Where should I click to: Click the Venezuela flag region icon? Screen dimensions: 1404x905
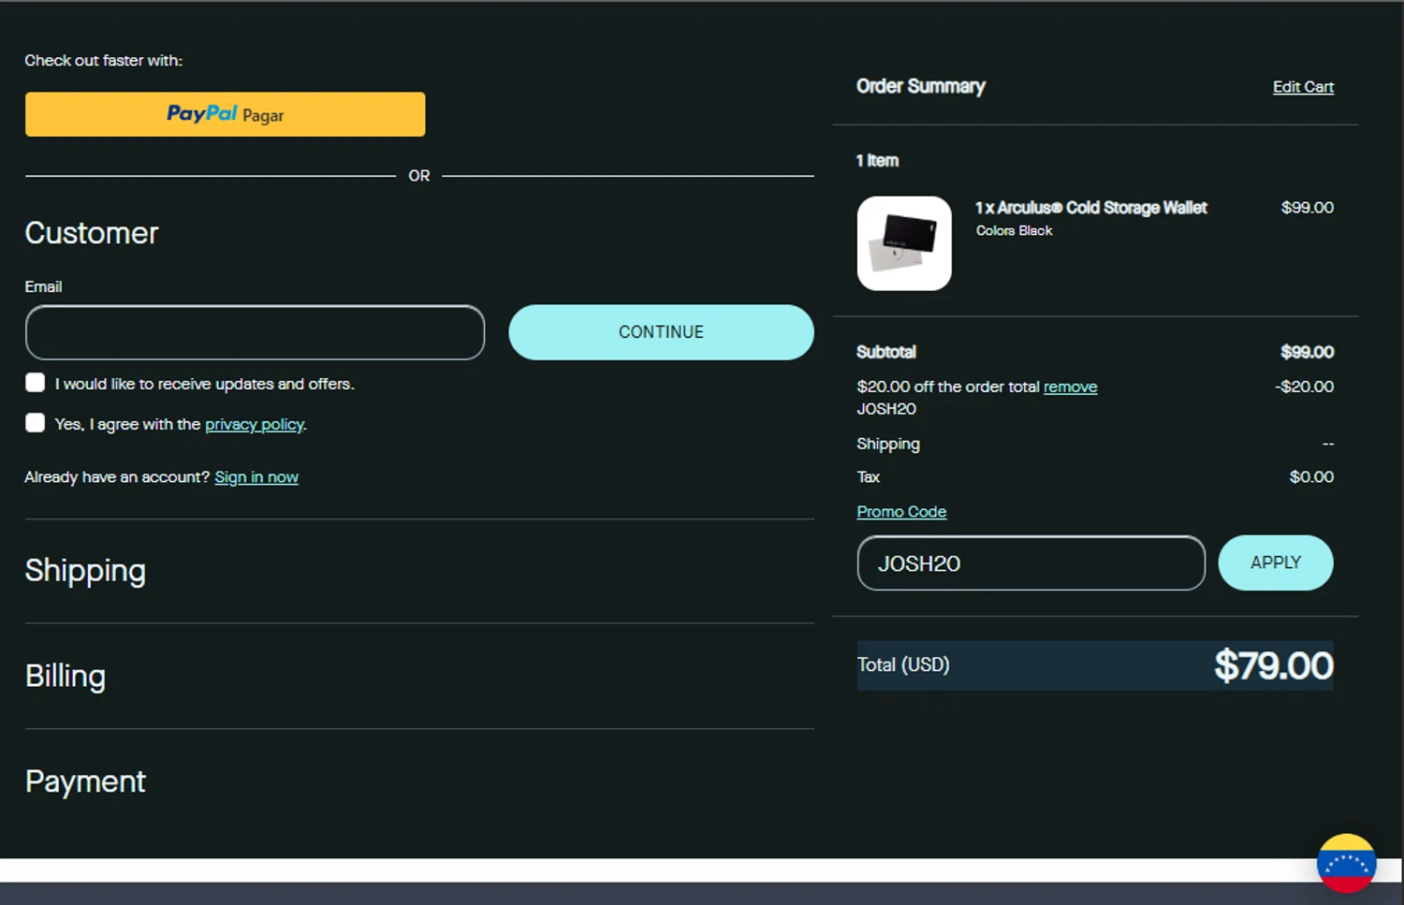pyautogui.click(x=1346, y=863)
